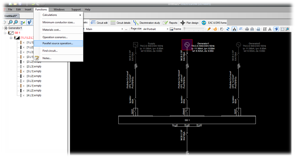The height and width of the screenshot is (158, 296).
Task: Select the [3.L2] empty circuit in tree
Action: 34,76
